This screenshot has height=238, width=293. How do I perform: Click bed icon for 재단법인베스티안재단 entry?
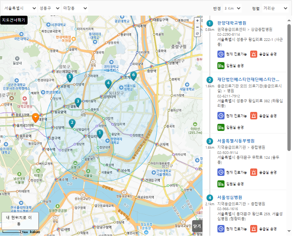click(x=221, y=127)
